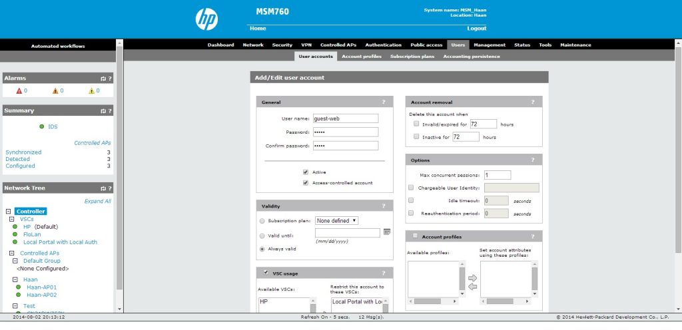Click the green status dot beside FloLan
The image size is (682, 330).
coord(15,234)
